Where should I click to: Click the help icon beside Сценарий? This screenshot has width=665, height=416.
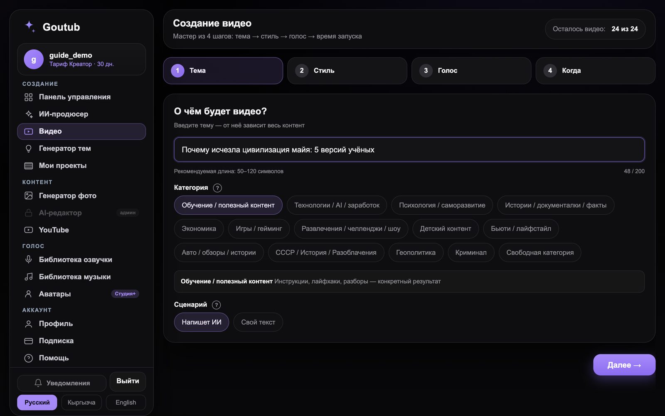coord(217,305)
